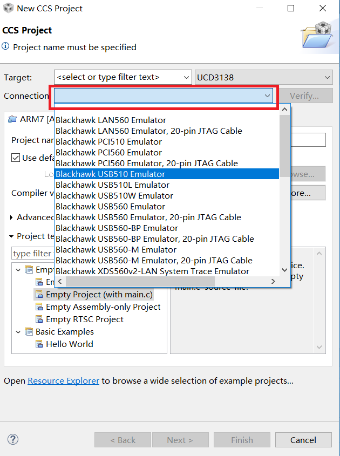Select Blackhawk USB510W Emulator
The image size is (340, 456).
point(167,195)
